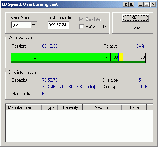Minimize the Overburning test window
Screen dimensions: 158x147
pyautogui.click(x=141, y=4)
